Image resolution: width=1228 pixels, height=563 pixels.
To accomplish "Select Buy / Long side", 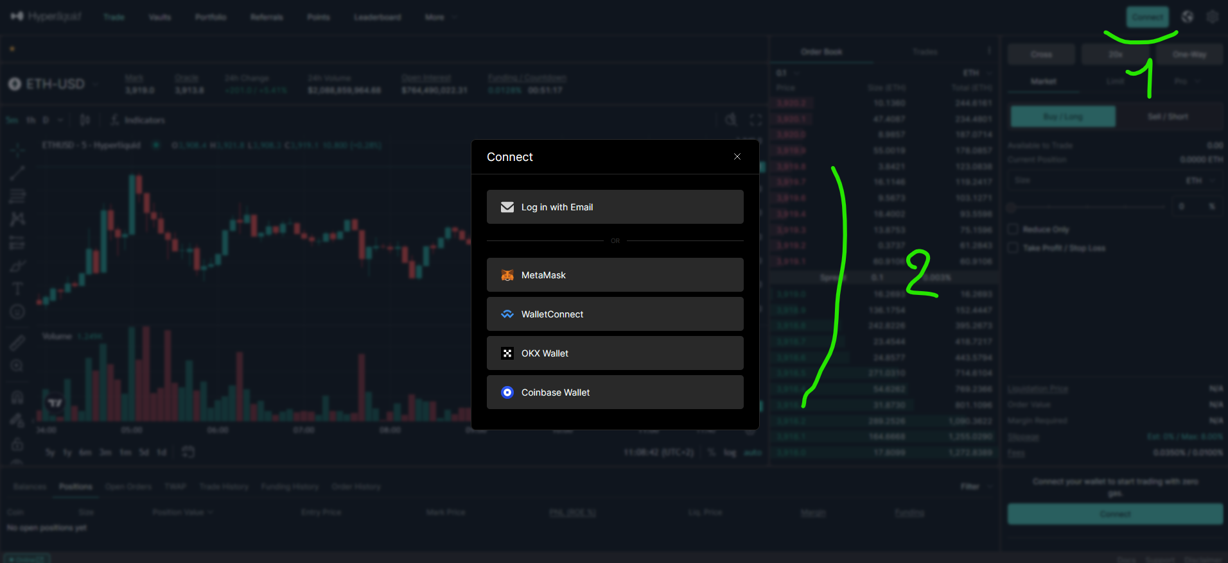I will pyautogui.click(x=1063, y=117).
